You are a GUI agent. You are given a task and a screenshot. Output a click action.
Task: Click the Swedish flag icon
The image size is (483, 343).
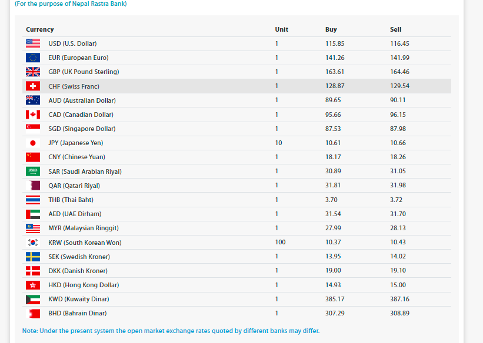click(x=33, y=257)
